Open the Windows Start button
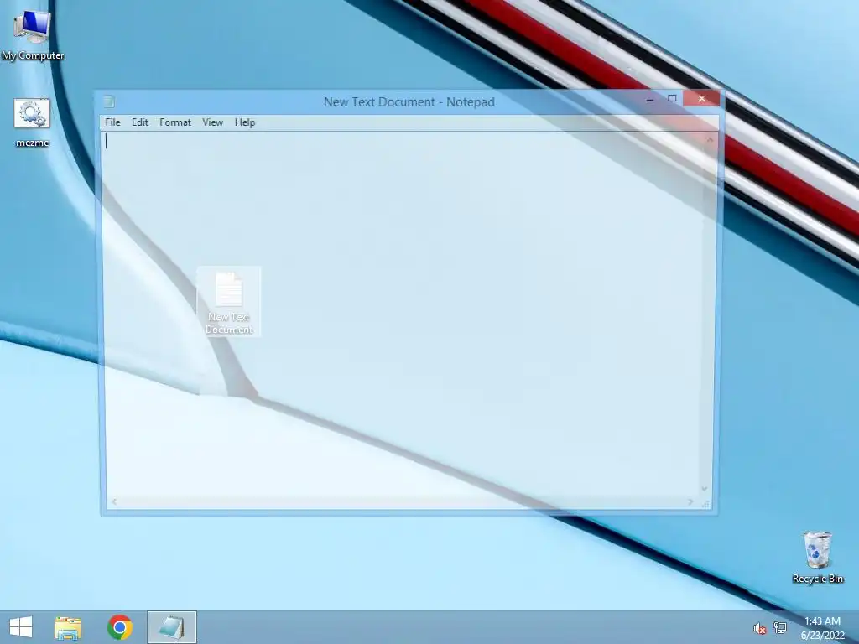The image size is (859, 644). (x=21, y=627)
